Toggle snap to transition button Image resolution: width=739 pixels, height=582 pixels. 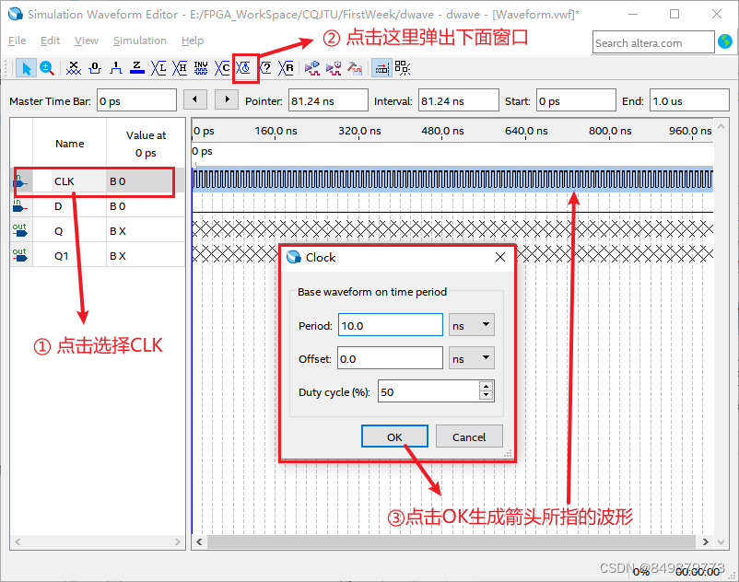[x=381, y=68]
